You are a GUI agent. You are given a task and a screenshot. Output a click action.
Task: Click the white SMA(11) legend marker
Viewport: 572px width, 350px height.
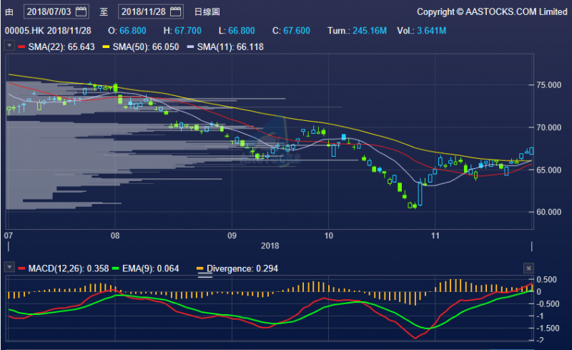(x=189, y=47)
